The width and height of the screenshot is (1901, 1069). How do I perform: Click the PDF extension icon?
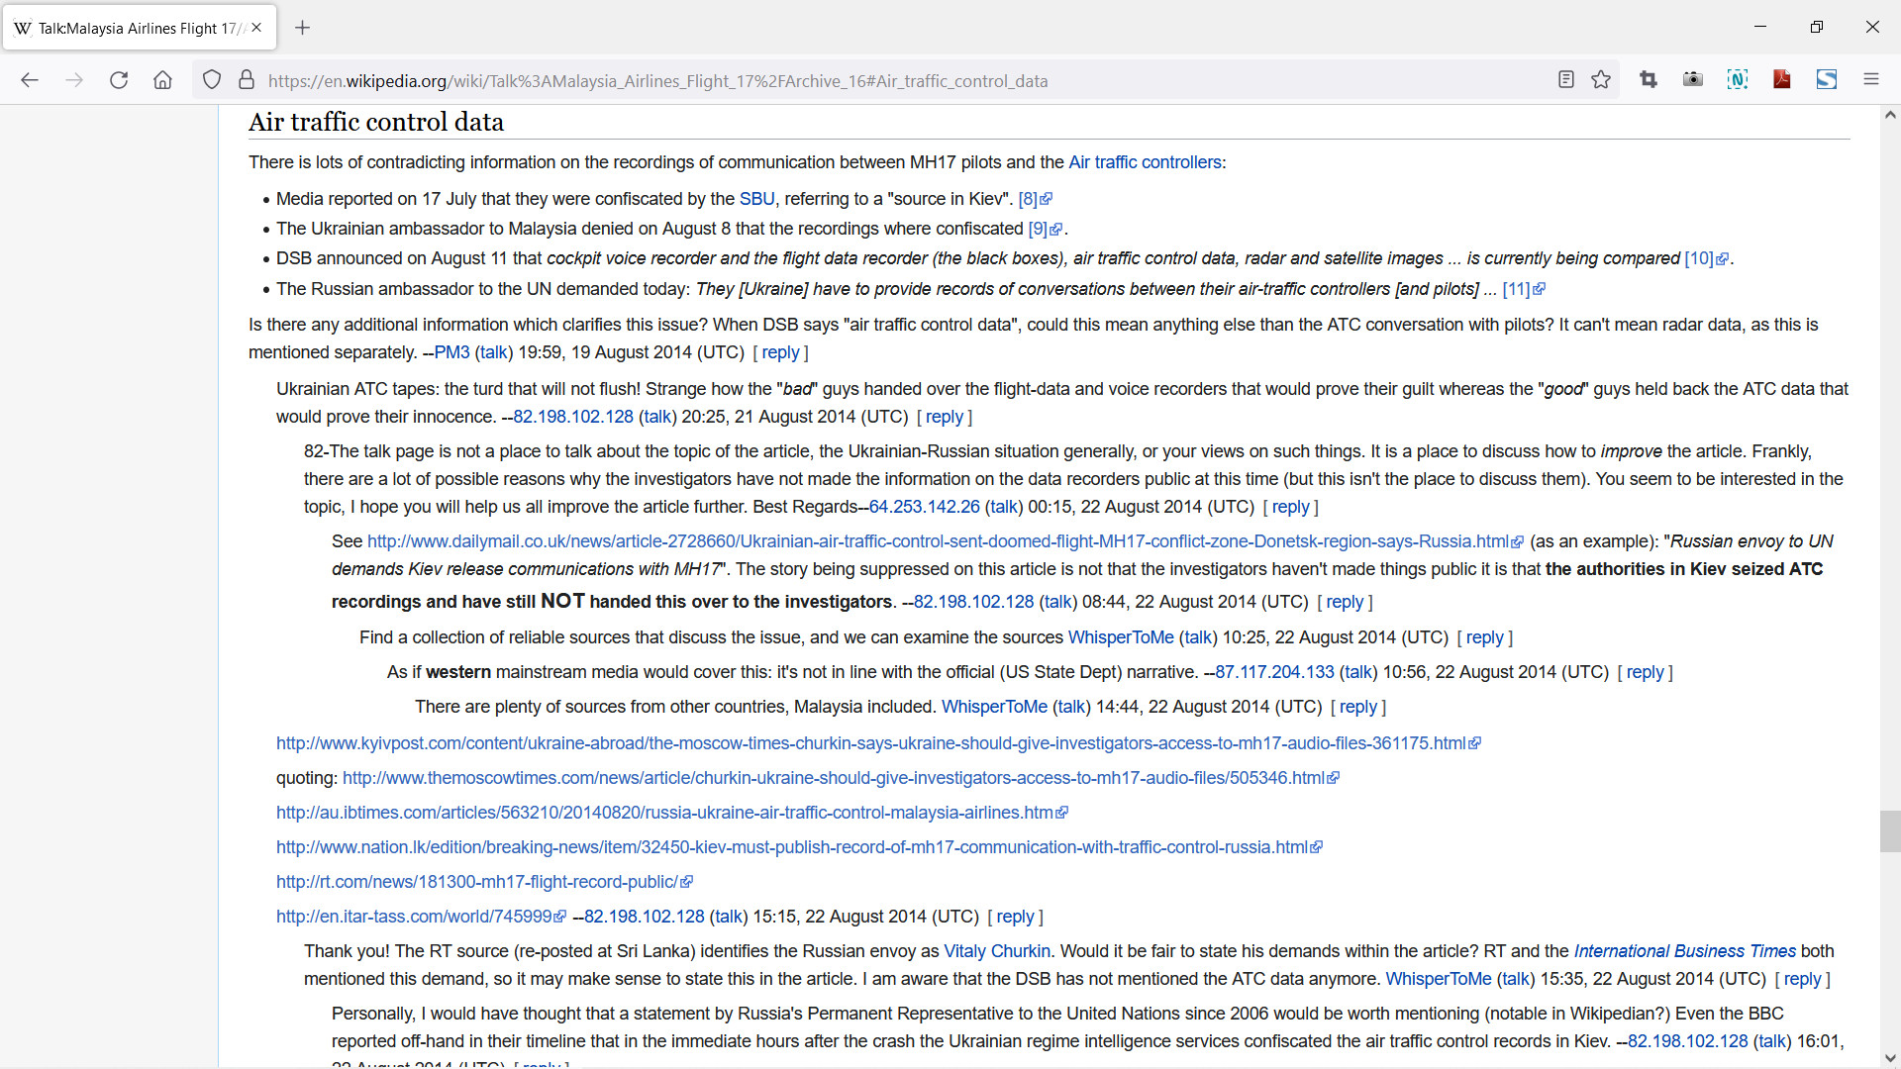[x=1781, y=80]
